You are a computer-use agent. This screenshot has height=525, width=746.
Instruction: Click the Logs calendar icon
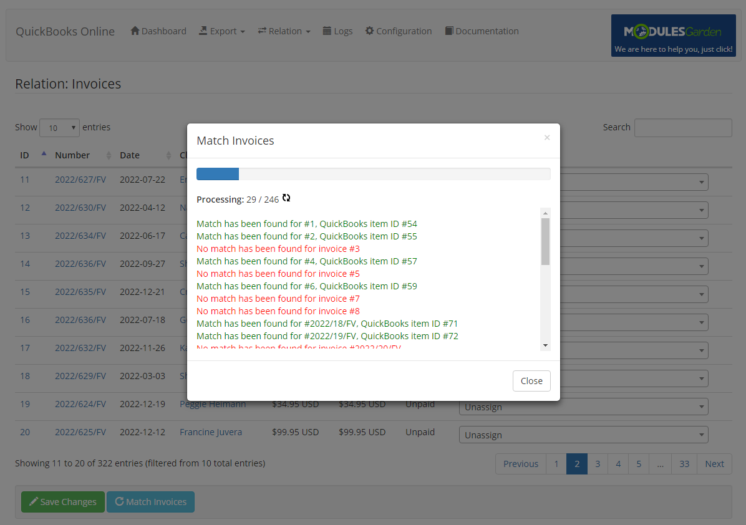pyautogui.click(x=327, y=31)
